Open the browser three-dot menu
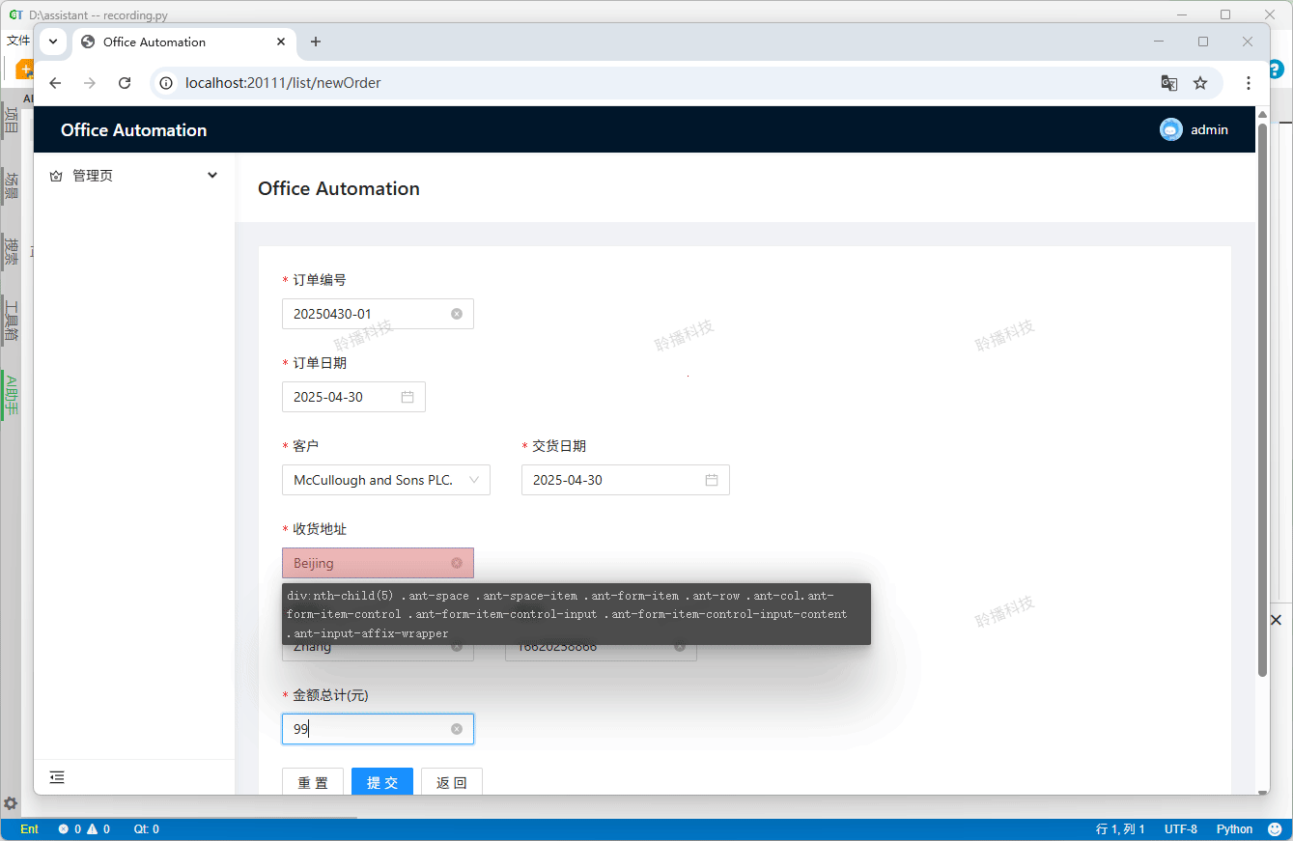The image size is (1293, 841). tap(1249, 83)
